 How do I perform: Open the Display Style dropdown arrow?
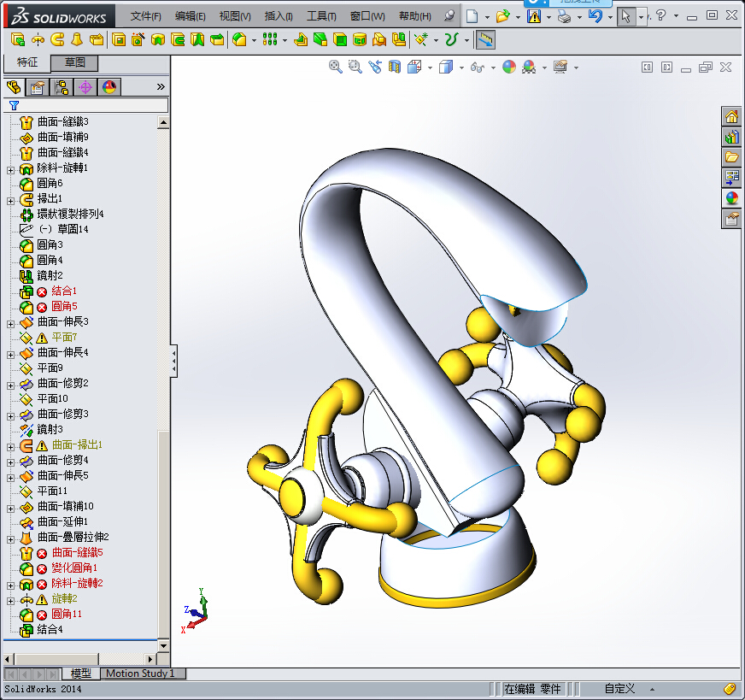(461, 67)
